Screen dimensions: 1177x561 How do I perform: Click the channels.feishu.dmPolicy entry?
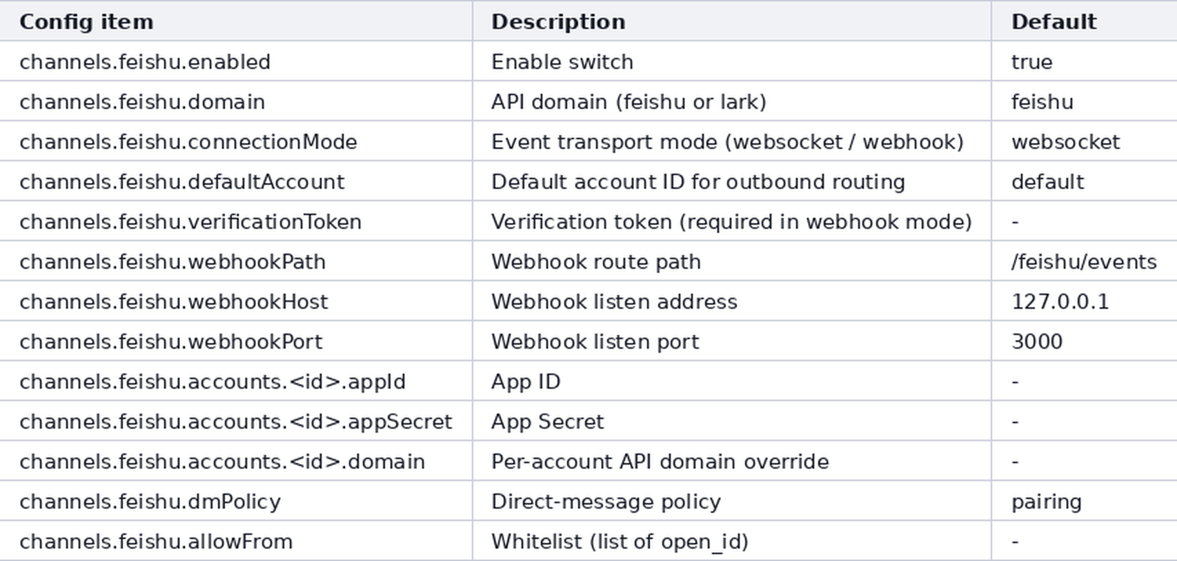pos(150,502)
